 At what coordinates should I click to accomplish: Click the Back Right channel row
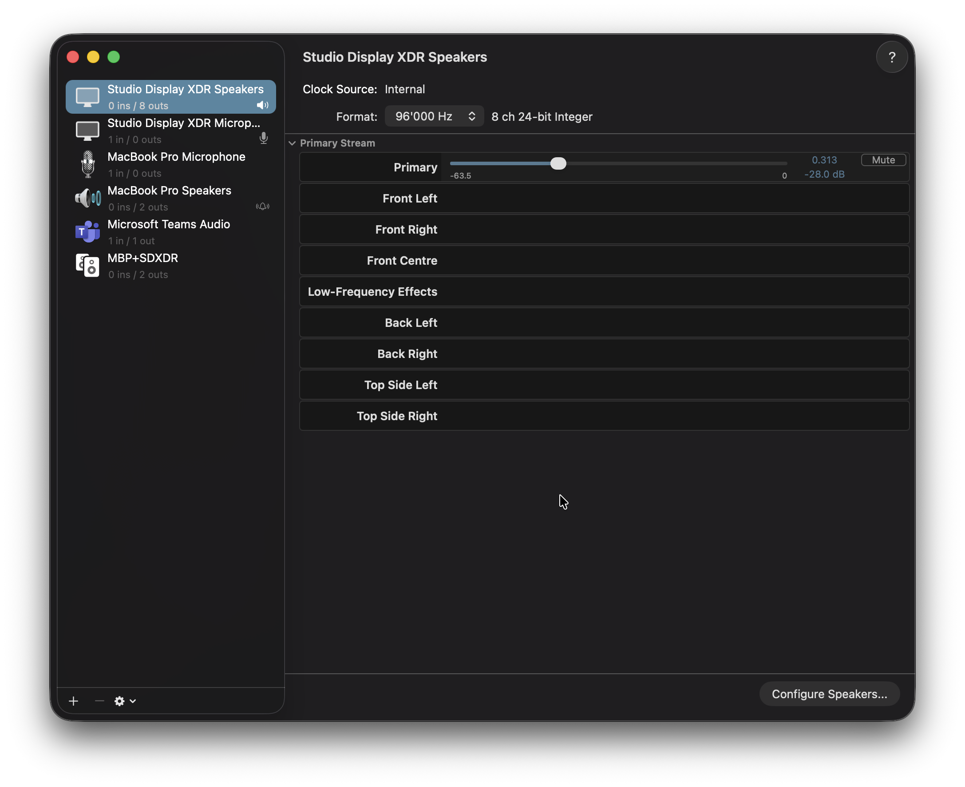pos(604,354)
